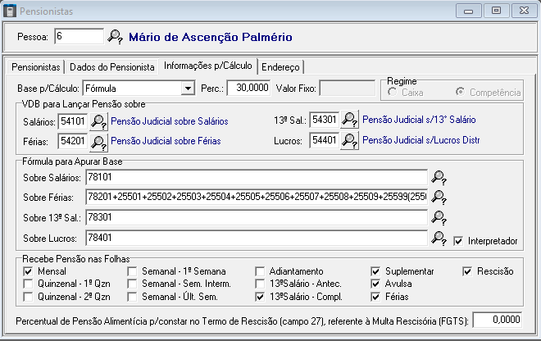Switch to the Pensionistas tab

[36, 67]
